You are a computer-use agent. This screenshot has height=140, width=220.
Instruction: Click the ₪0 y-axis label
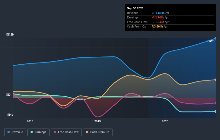click(x=8, y=95)
